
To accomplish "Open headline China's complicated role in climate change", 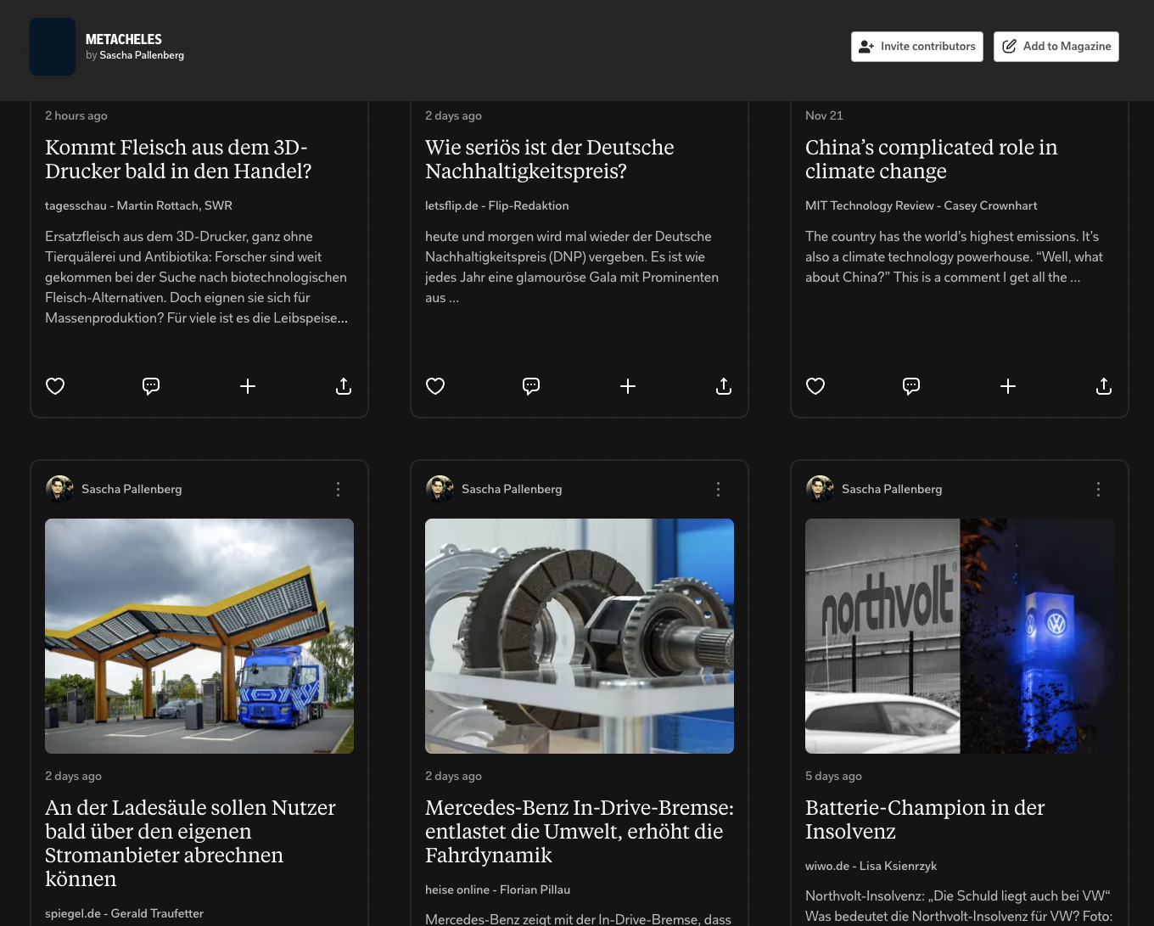I will (x=932, y=160).
